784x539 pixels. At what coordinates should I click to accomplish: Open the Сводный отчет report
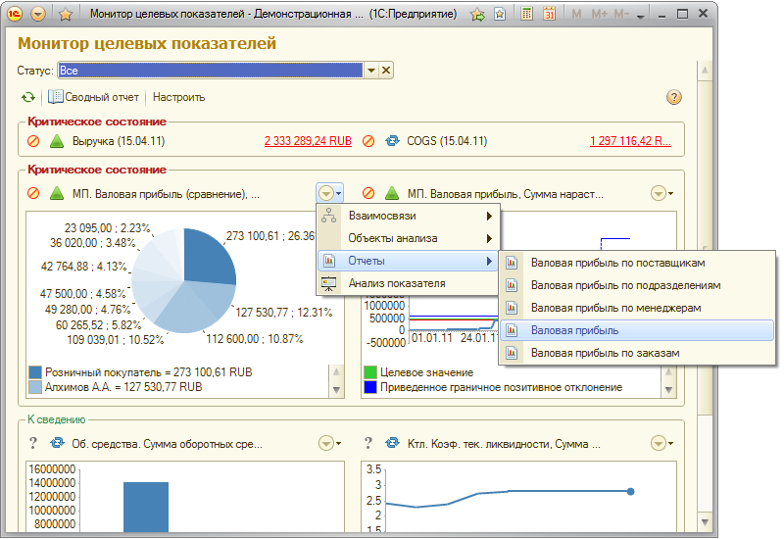click(x=93, y=97)
